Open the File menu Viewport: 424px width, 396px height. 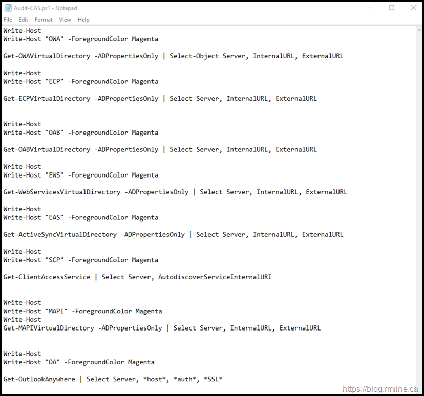(8, 20)
